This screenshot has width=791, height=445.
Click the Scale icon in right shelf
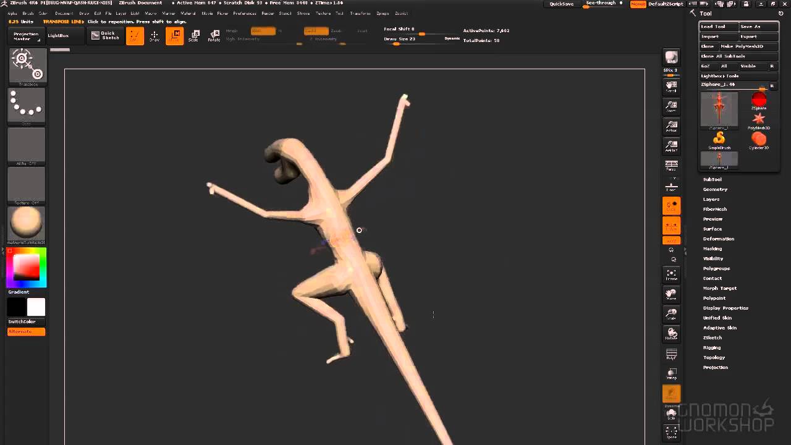point(671,314)
